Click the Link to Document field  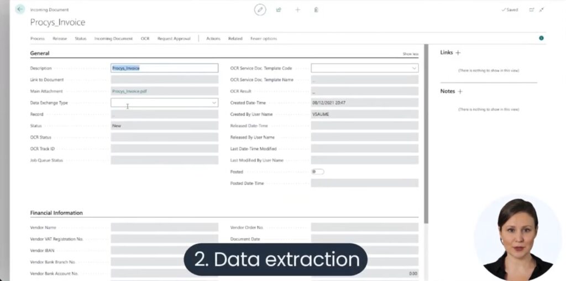164,80
